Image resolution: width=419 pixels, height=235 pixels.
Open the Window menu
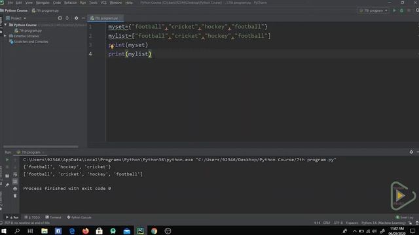pos(116,3)
